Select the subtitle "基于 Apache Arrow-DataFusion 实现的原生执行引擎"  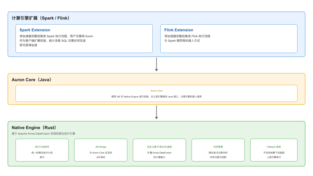pyautogui.click(x=43, y=133)
